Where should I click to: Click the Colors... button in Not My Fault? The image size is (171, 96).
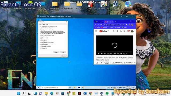pyautogui.click(x=56, y=52)
